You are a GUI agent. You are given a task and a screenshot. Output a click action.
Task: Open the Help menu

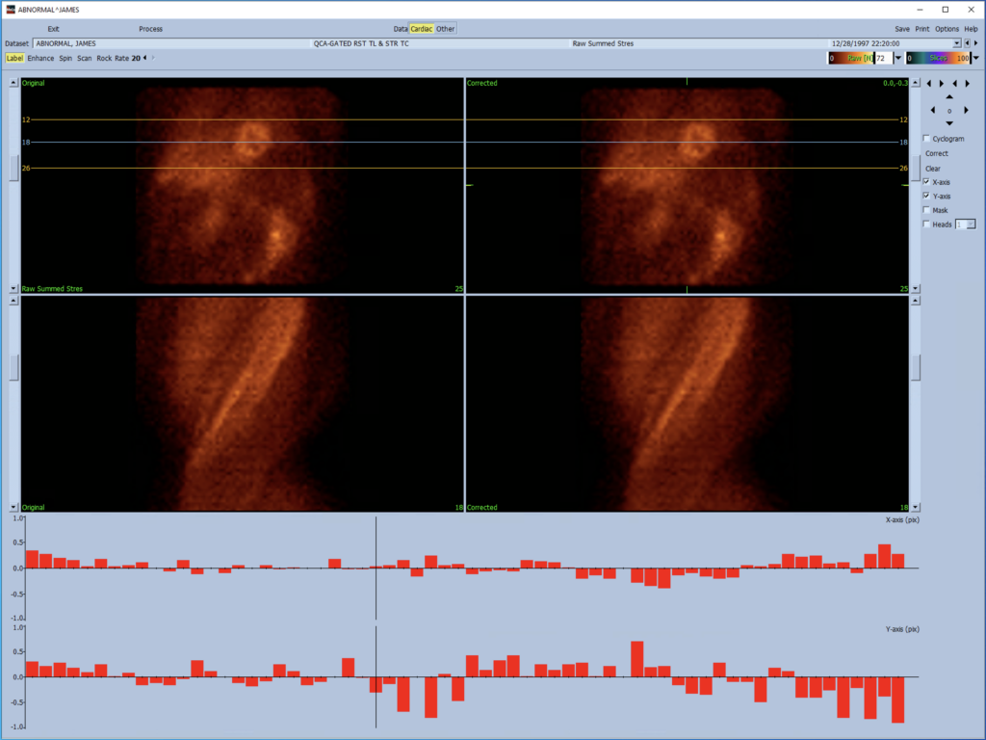click(x=971, y=29)
